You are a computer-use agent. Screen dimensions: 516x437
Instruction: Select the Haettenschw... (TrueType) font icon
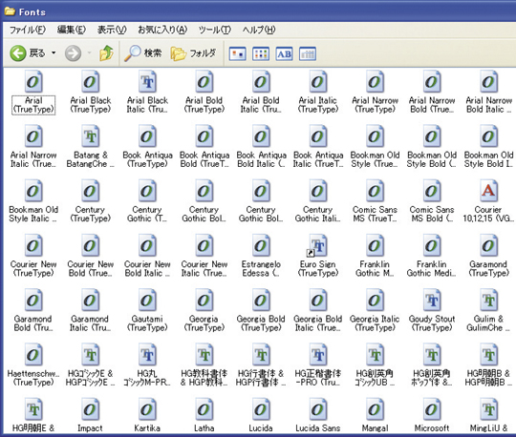coord(33,355)
